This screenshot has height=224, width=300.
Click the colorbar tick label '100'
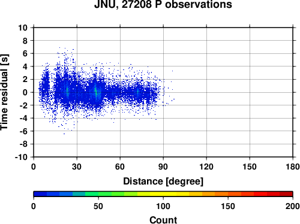coord(163,206)
